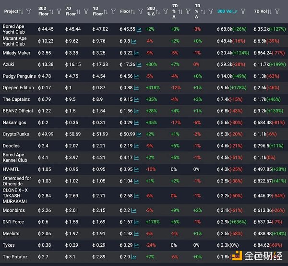Click the +418% value in Opepen row
The image size is (288, 266).
pyautogui.click(x=153, y=88)
